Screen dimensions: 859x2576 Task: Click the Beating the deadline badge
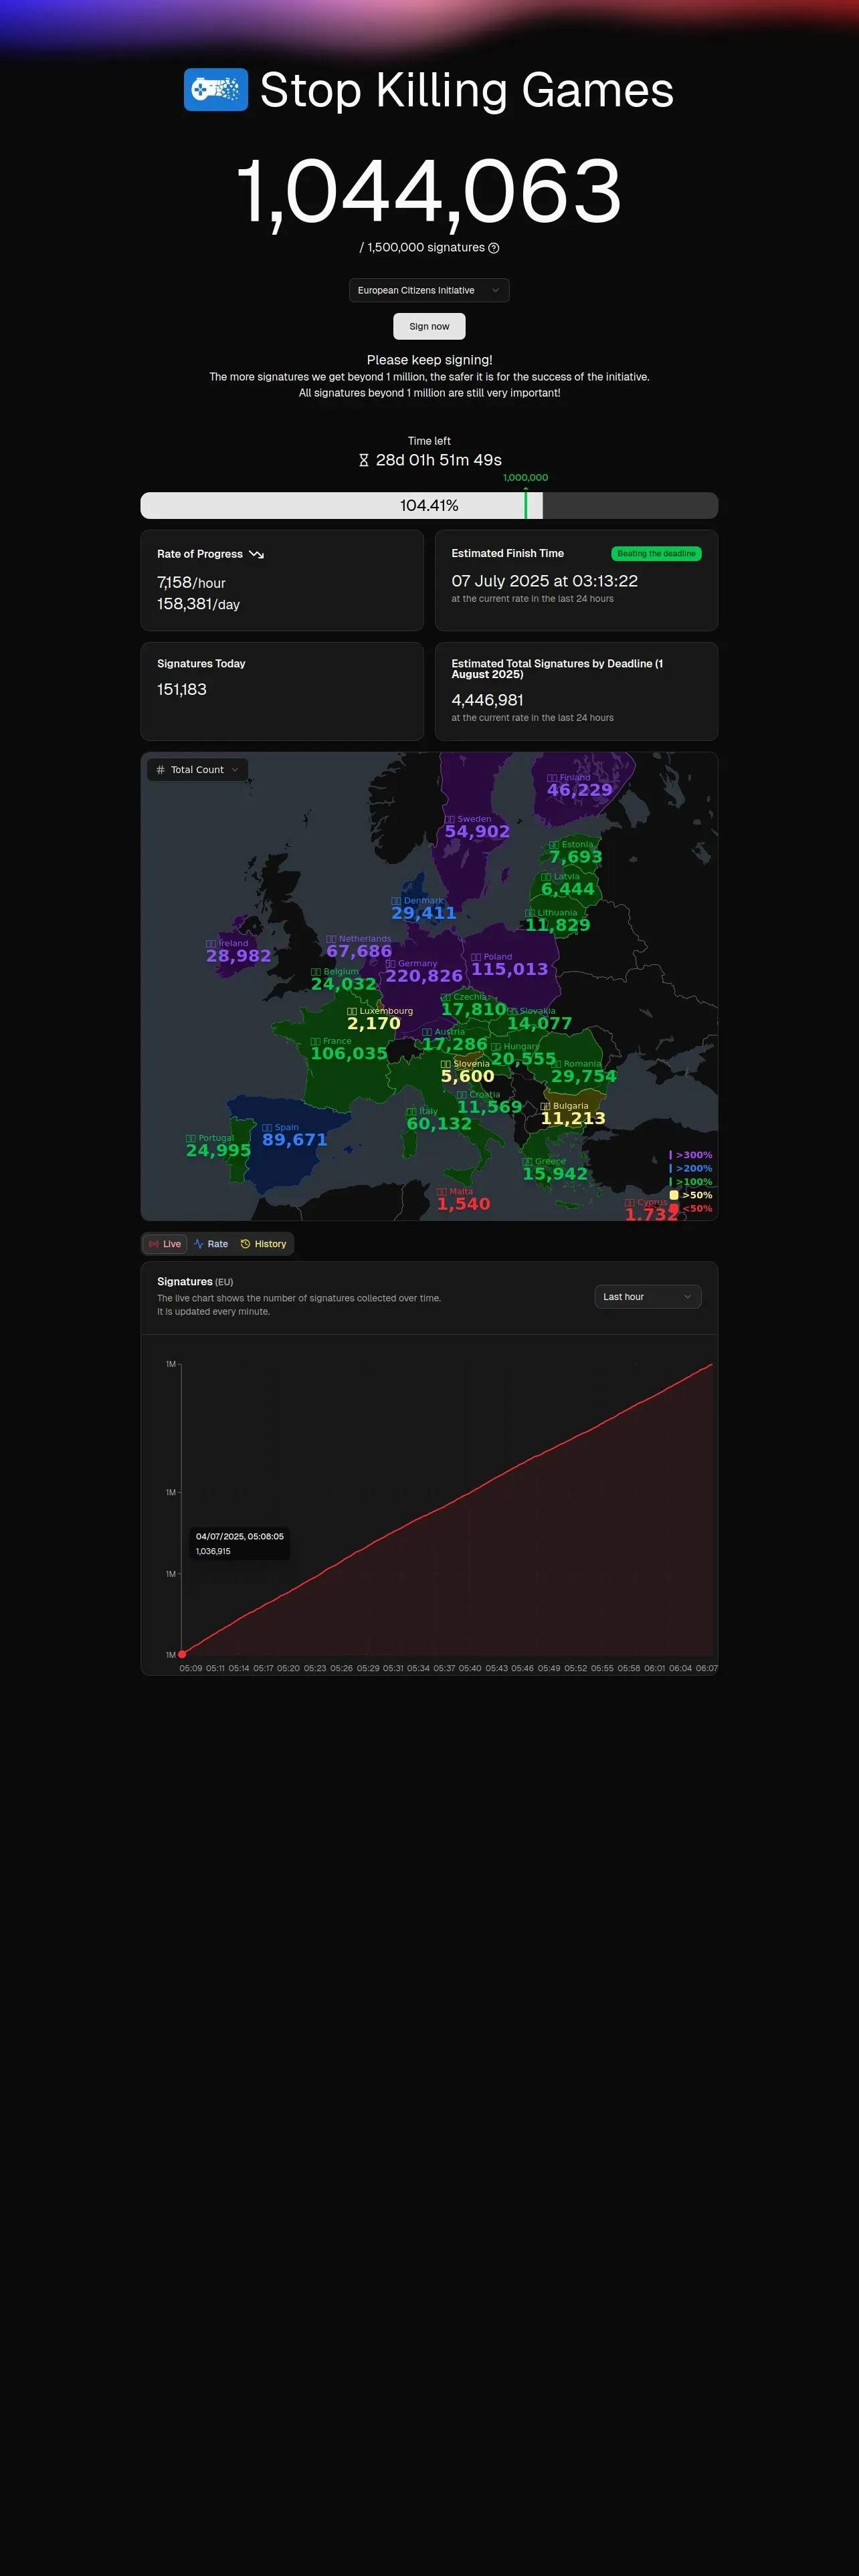point(656,554)
